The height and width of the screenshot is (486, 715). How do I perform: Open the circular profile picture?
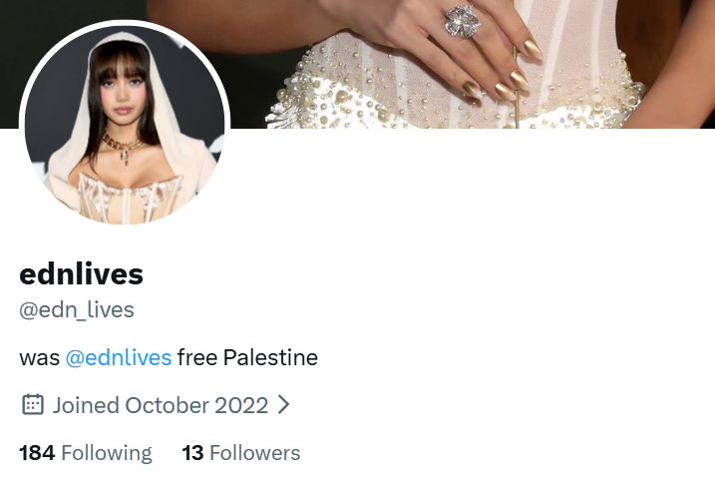[125, 125]
